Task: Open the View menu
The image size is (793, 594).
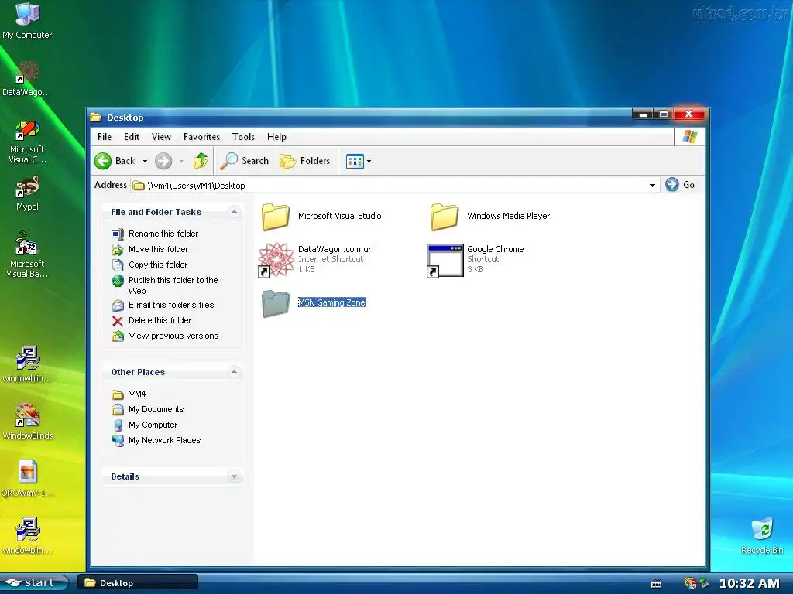Action: tap(161, 137)
